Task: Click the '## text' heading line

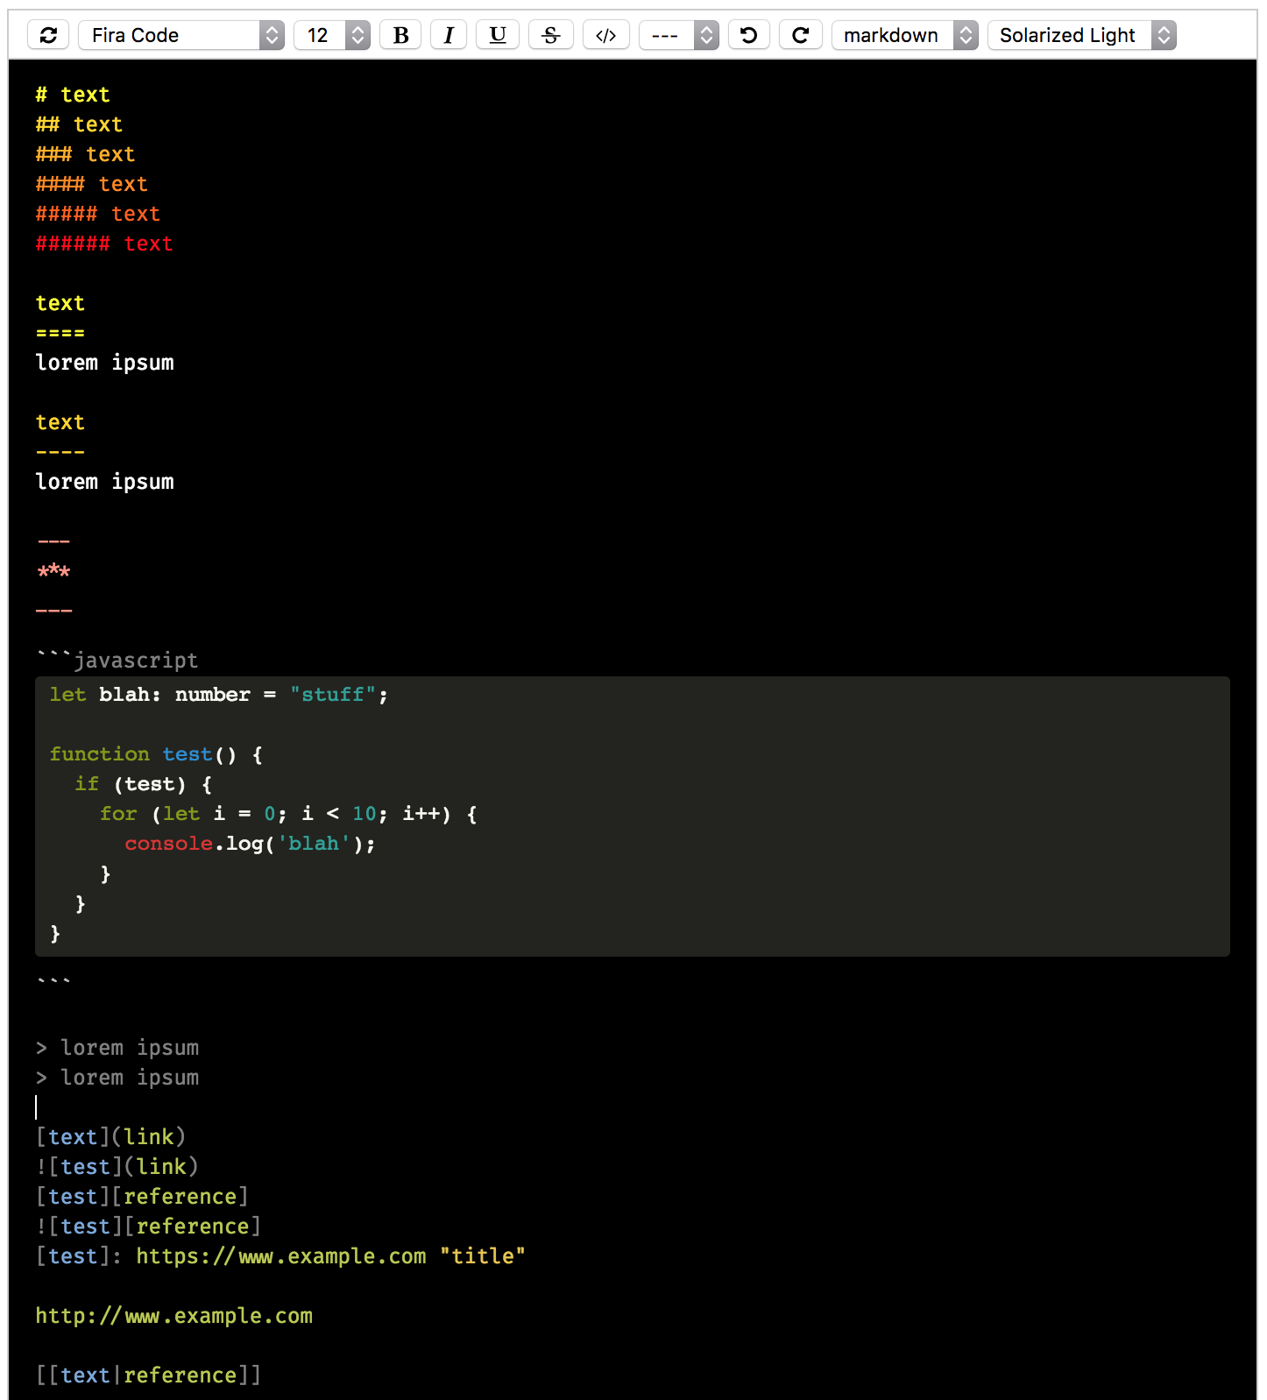Action: 79,124
